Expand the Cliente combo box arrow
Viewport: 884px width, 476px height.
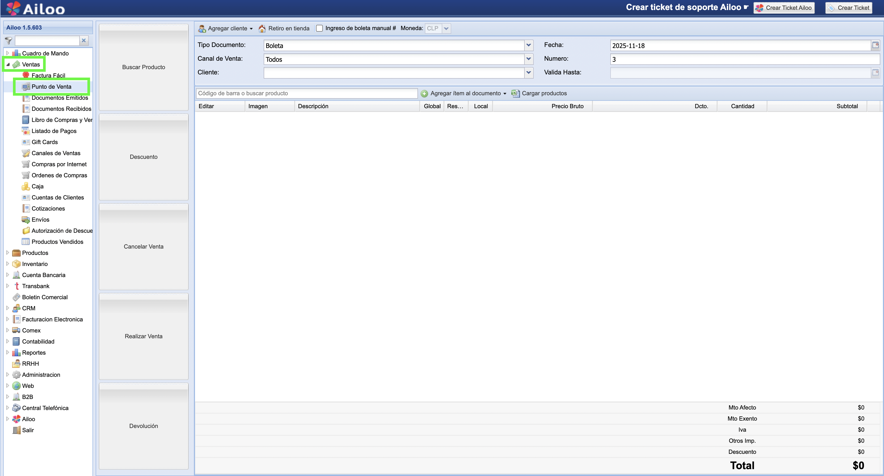[x=528, y=73]
